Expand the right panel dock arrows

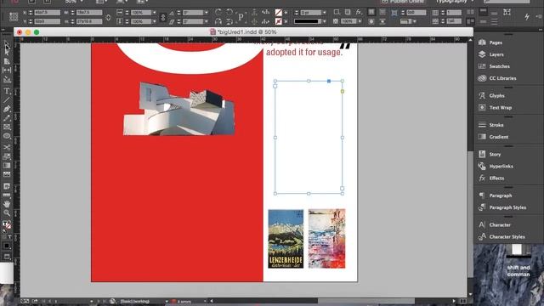[540, 30]
